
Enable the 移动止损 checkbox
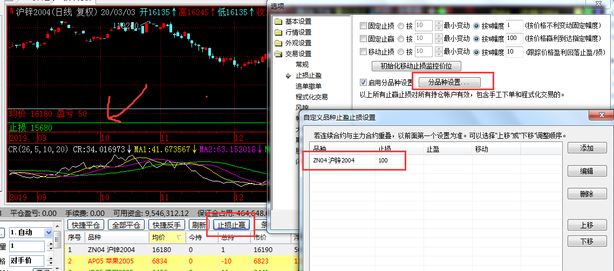click(x=363, y=52)
